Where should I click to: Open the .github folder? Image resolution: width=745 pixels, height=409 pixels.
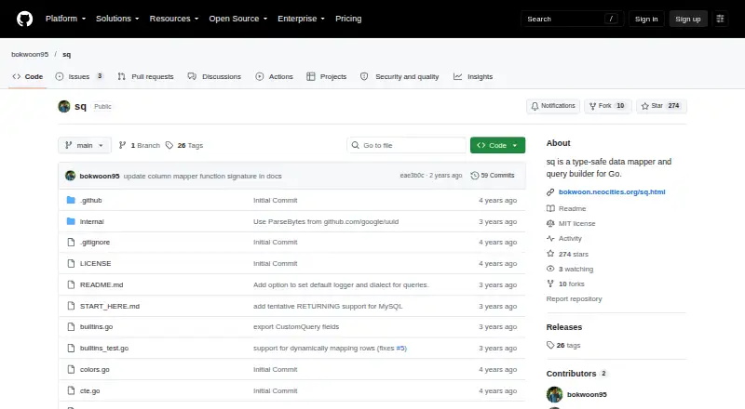tap(90, 200)
